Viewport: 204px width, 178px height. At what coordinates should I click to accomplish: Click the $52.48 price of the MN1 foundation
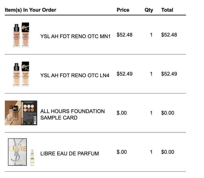tap(124, 35)
